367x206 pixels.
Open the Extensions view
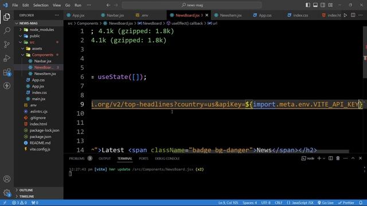[7, 72]
